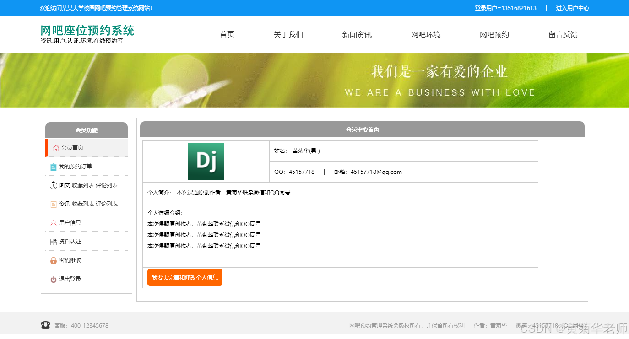The image size is (629, 339).
Task: Open the 网吧预约 navigation menu
Action: (x=494, y=34)
